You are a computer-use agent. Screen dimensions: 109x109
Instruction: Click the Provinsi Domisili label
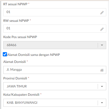[x=15, y=78]
